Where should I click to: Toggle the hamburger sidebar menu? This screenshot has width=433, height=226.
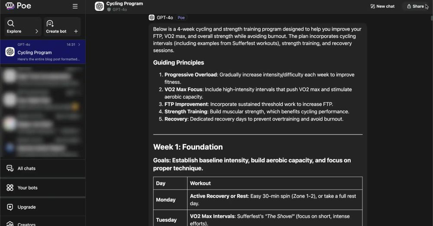pyautogui.click(x=75, y=6)
